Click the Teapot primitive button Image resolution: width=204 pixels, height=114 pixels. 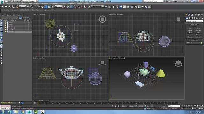pos(190,37)
